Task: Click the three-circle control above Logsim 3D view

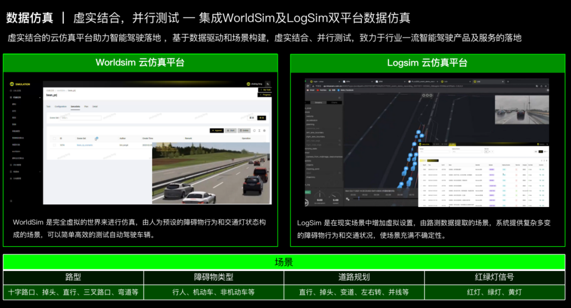Action: click(427, 95)
